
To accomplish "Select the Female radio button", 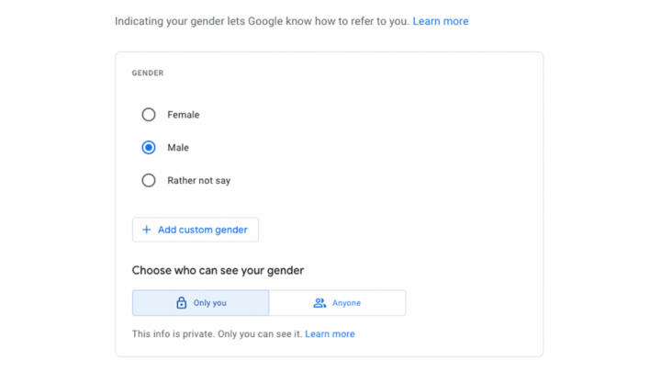I will tap(149, 115).
